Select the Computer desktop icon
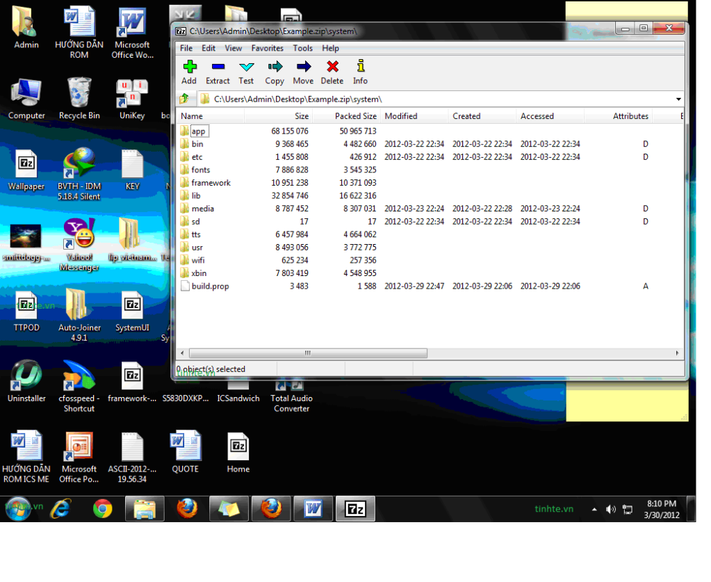711x582 pixels. (x=26, y=99)
